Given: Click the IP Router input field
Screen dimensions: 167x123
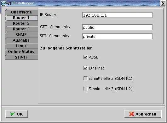Looking at the screenshot, I should pyautogui.click(x=117, y=15).
